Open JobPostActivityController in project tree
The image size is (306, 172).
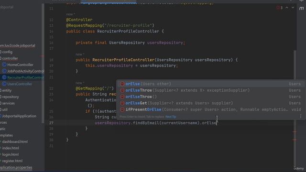click(x=25, y=71)
